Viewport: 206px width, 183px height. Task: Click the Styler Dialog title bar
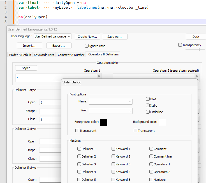click(x=129, y=82)
